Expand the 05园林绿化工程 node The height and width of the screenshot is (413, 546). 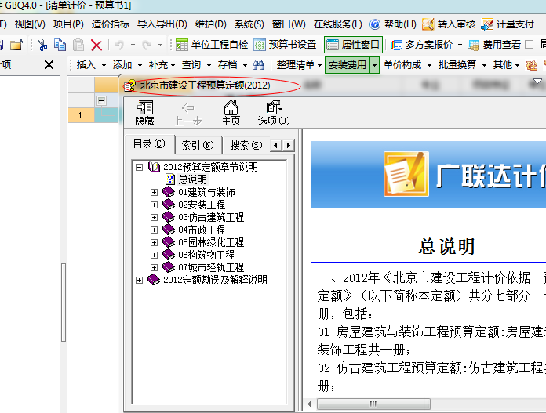(154, 242)
